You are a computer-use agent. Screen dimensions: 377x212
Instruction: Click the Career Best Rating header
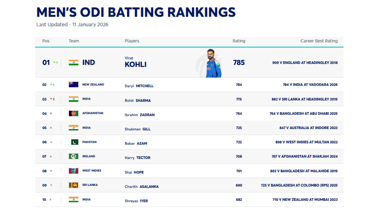(319, 41)
